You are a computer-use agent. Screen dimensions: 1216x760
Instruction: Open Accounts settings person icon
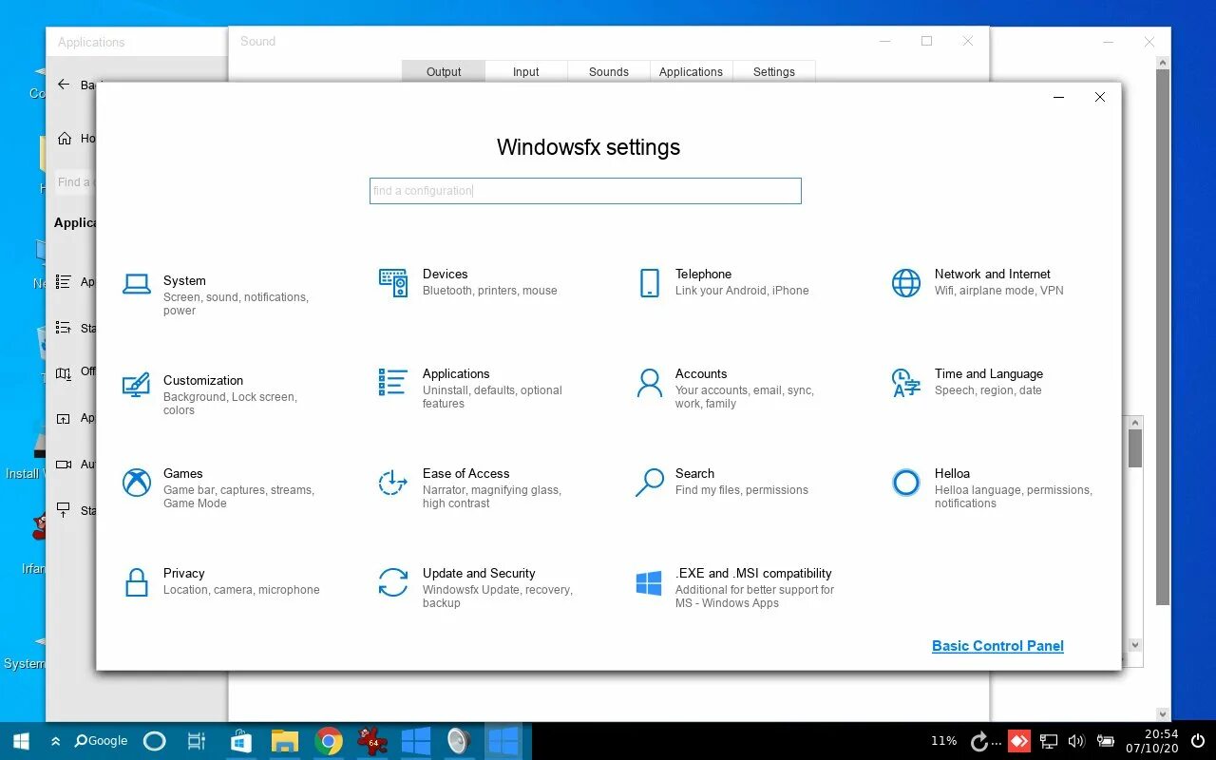[x=650, y=383]
